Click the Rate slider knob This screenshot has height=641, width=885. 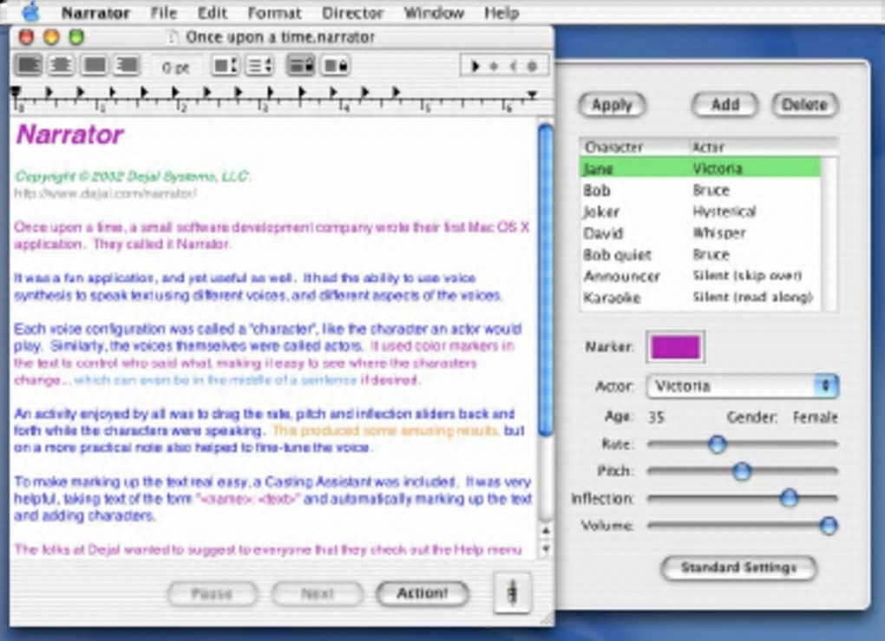tap(717, 444)
